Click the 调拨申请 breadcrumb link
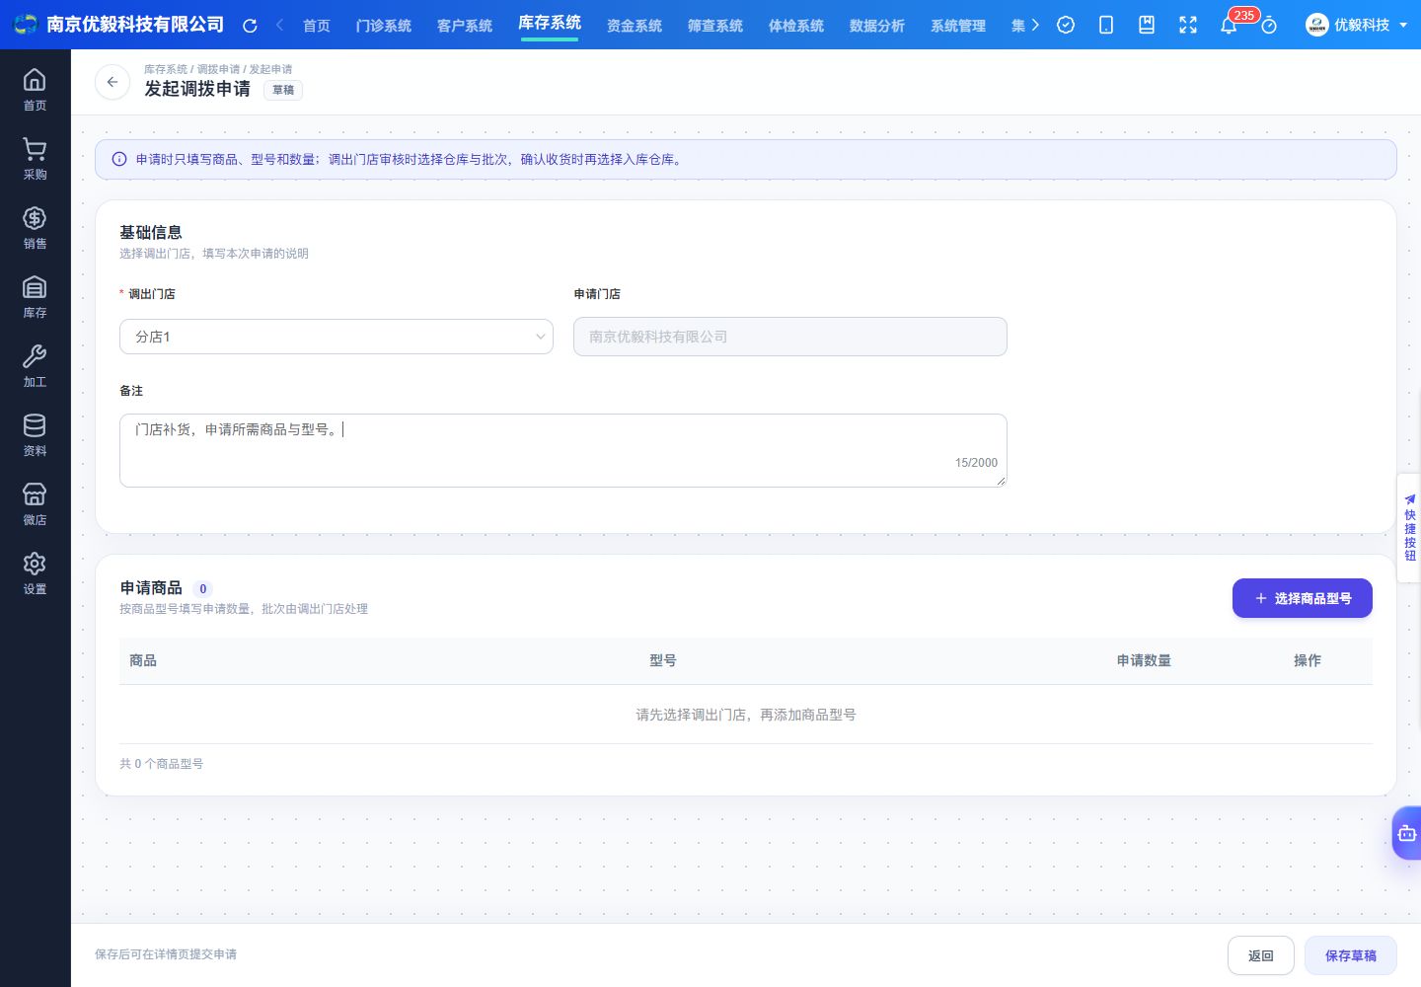1421x987 pixels. coord(218,69)
